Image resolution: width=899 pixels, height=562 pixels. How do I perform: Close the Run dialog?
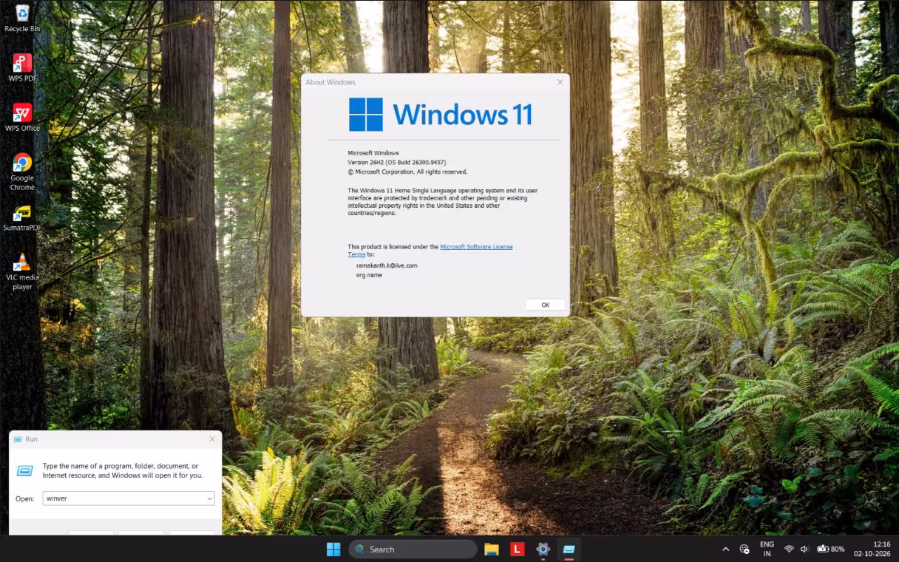(x=212, y=439)
